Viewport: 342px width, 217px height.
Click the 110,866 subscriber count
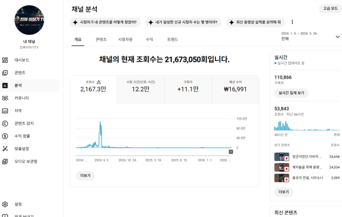283,77
